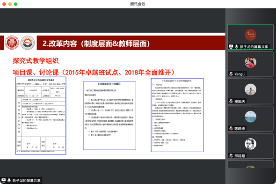Click the green macOS fullscreen button
This screenshot has width=276, height=184.
pos(15,4)
